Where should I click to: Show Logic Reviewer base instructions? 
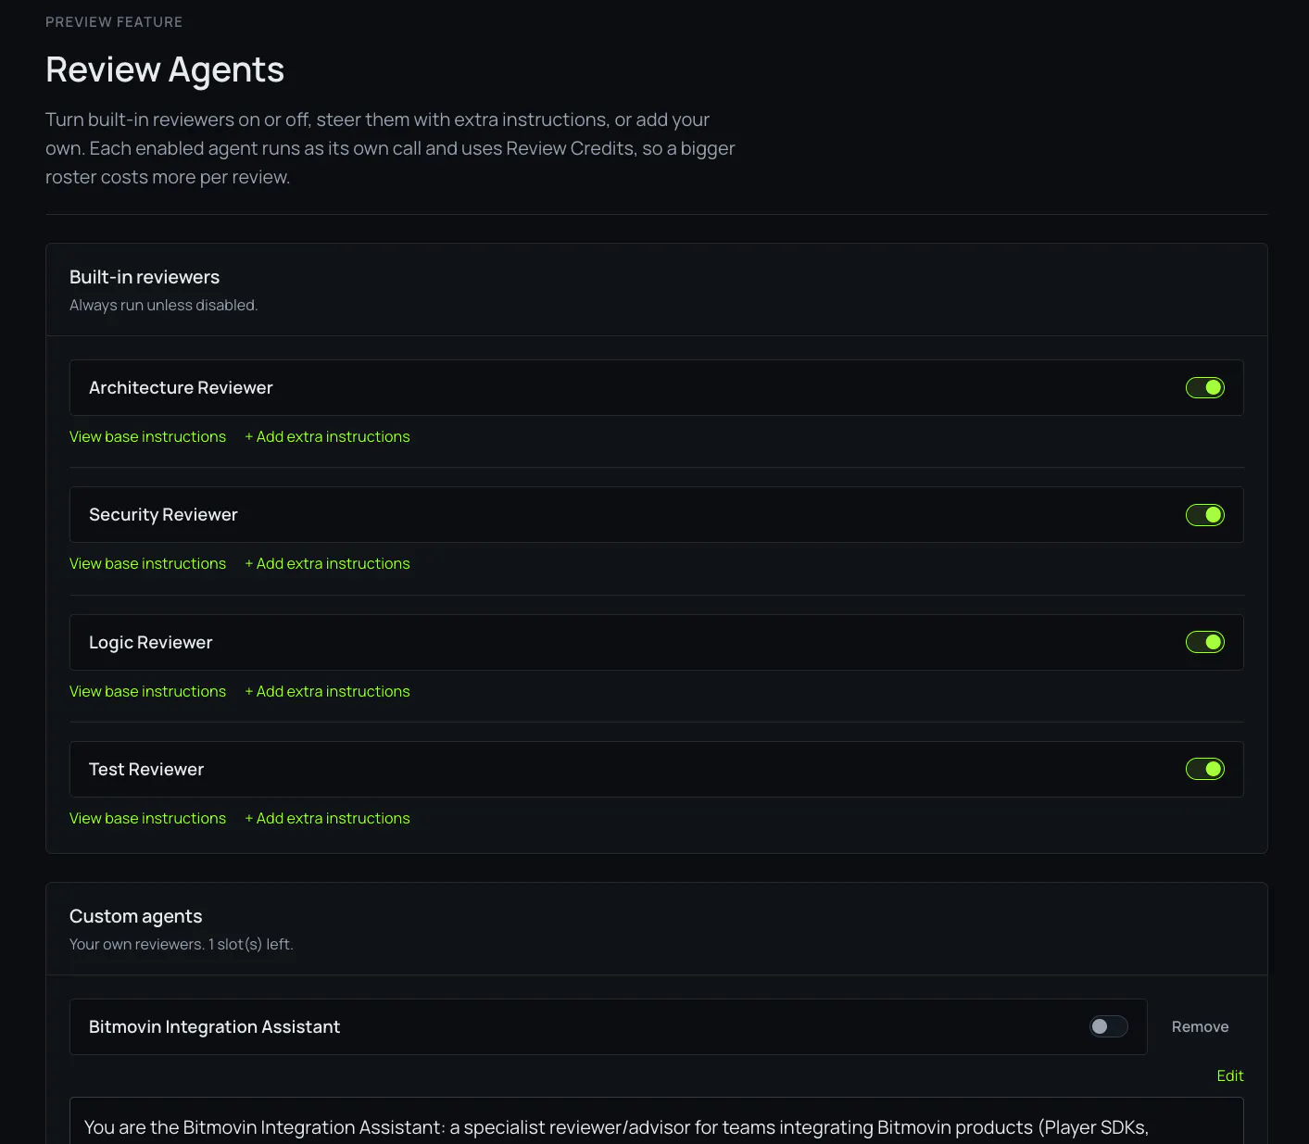point(147,691)
